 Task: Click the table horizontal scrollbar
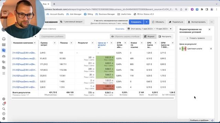tap(92, 98)
